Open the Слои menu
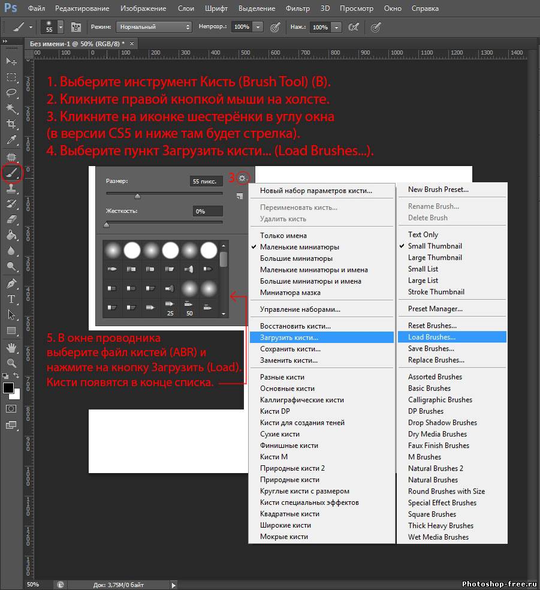Screen dimensions: 540x590 coord(185,8)
